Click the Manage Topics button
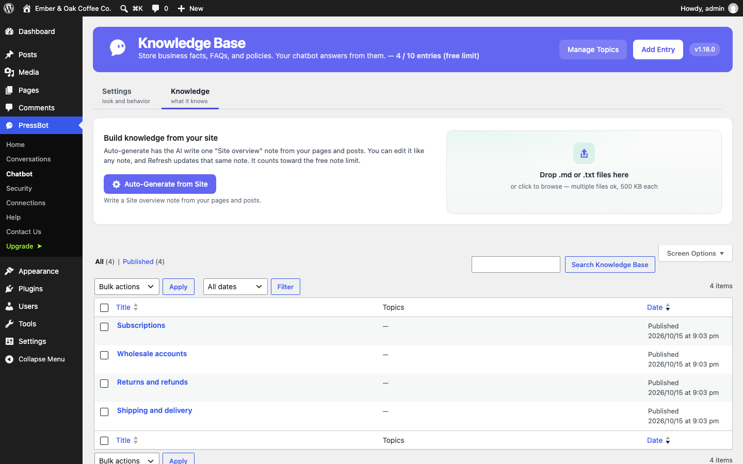The image size is (743, 464). (x=593, y=49)
